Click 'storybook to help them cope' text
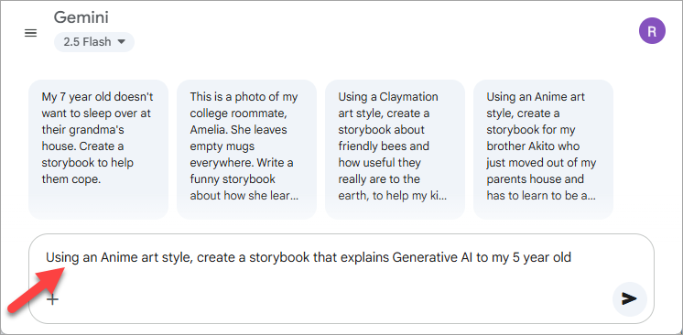The height and width of the screenshot is (335, 683). tap(88, 171)
